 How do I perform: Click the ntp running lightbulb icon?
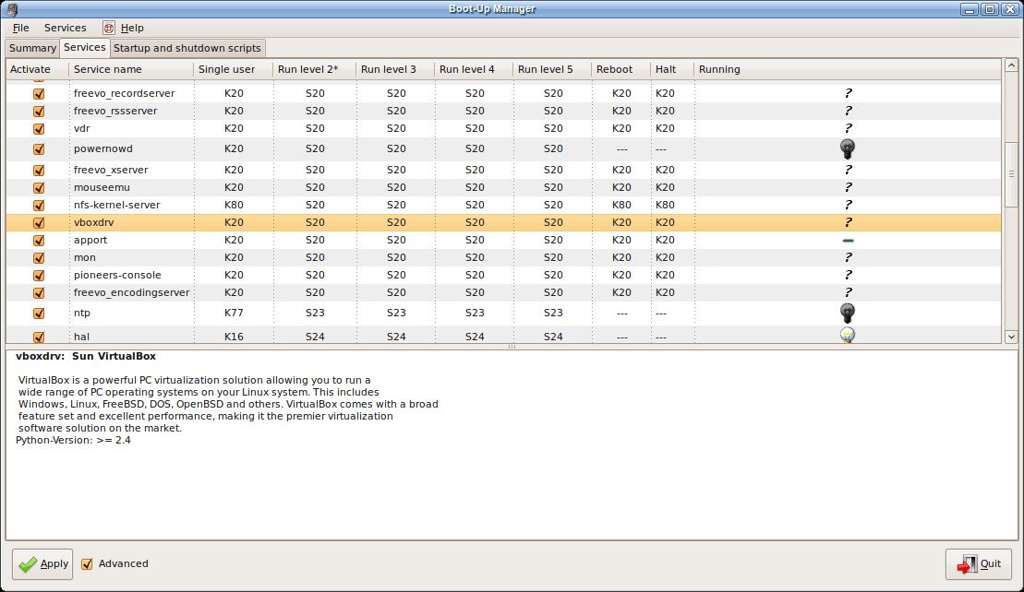(x=847, y=313)
